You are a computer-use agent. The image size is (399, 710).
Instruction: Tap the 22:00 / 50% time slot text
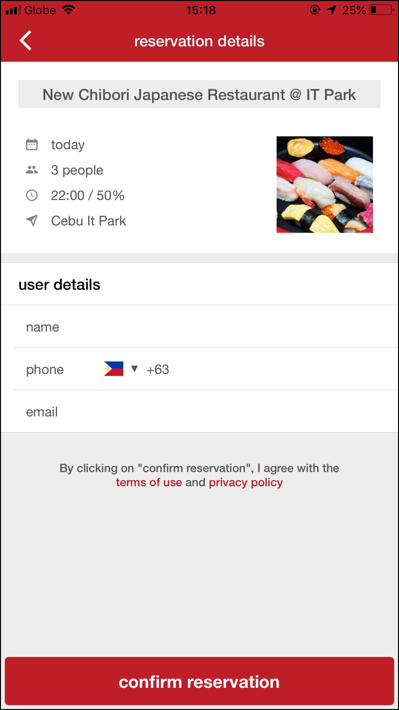(x=87, y=196)
